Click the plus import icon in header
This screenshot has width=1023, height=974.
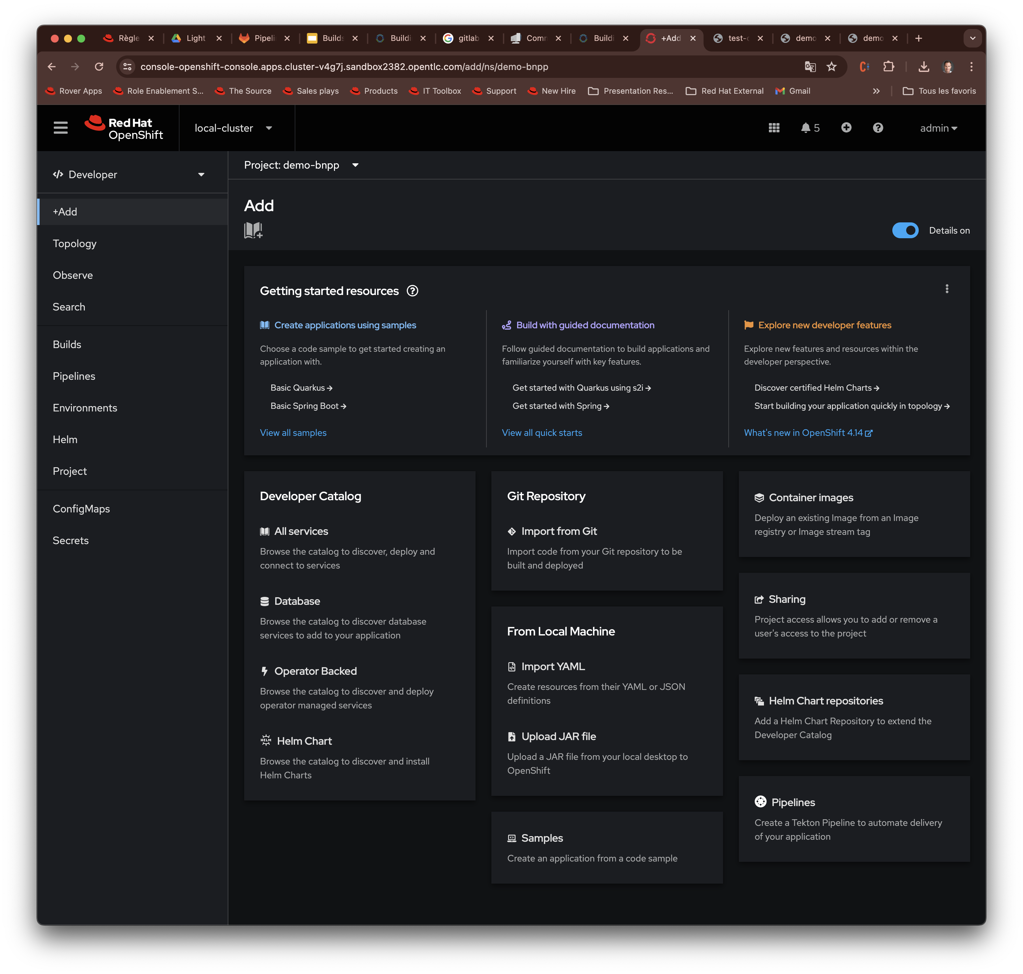[x=846, y=128]
